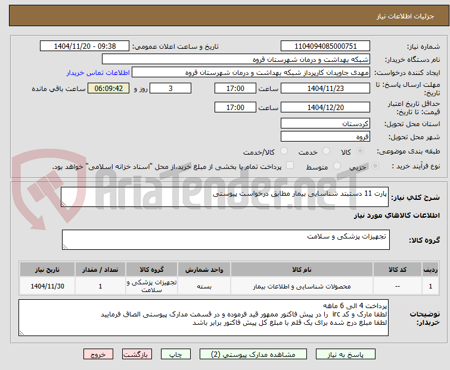Click the بسته unit cell

coord(204,286)
